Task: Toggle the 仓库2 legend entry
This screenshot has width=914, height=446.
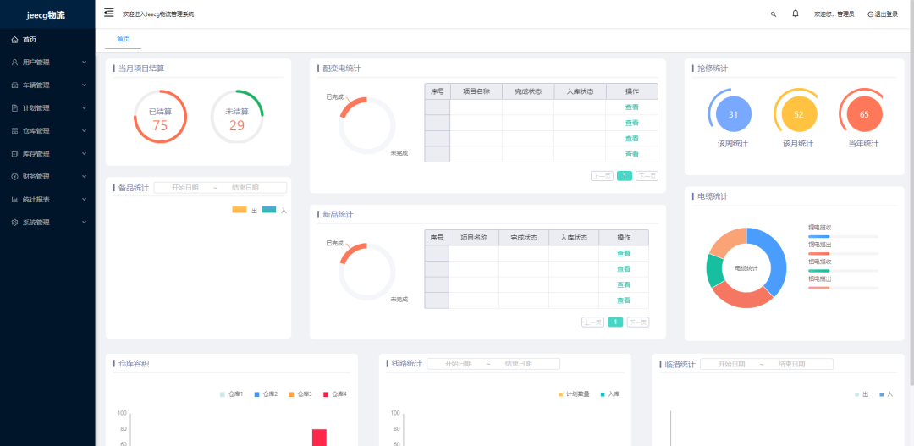Action: coord(266,394)
